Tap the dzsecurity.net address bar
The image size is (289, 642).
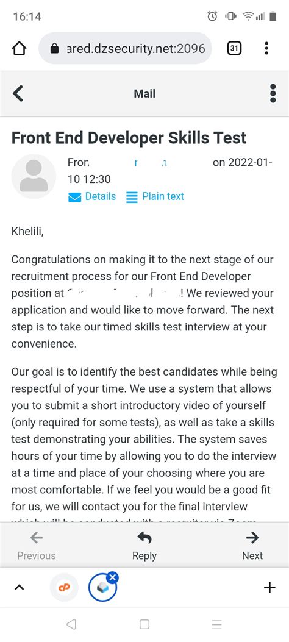coord(125,49)
